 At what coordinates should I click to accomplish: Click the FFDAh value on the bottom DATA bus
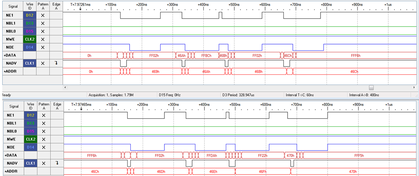click(x=211, y=155)
